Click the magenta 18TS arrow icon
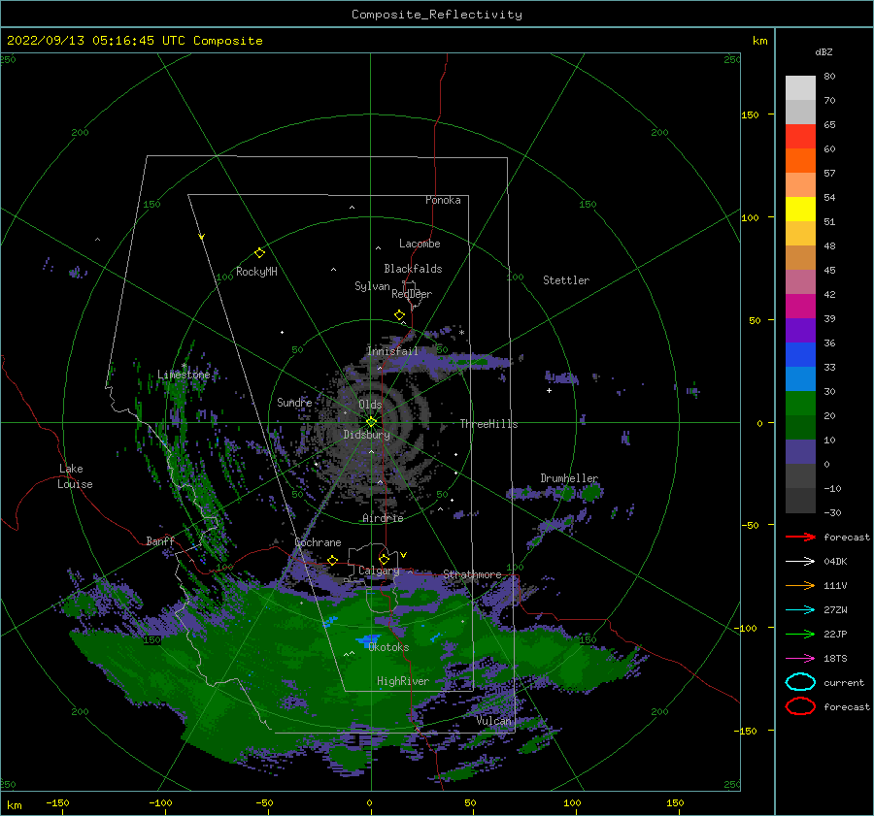This screenshot has height=816, width=874. (800, 659)
